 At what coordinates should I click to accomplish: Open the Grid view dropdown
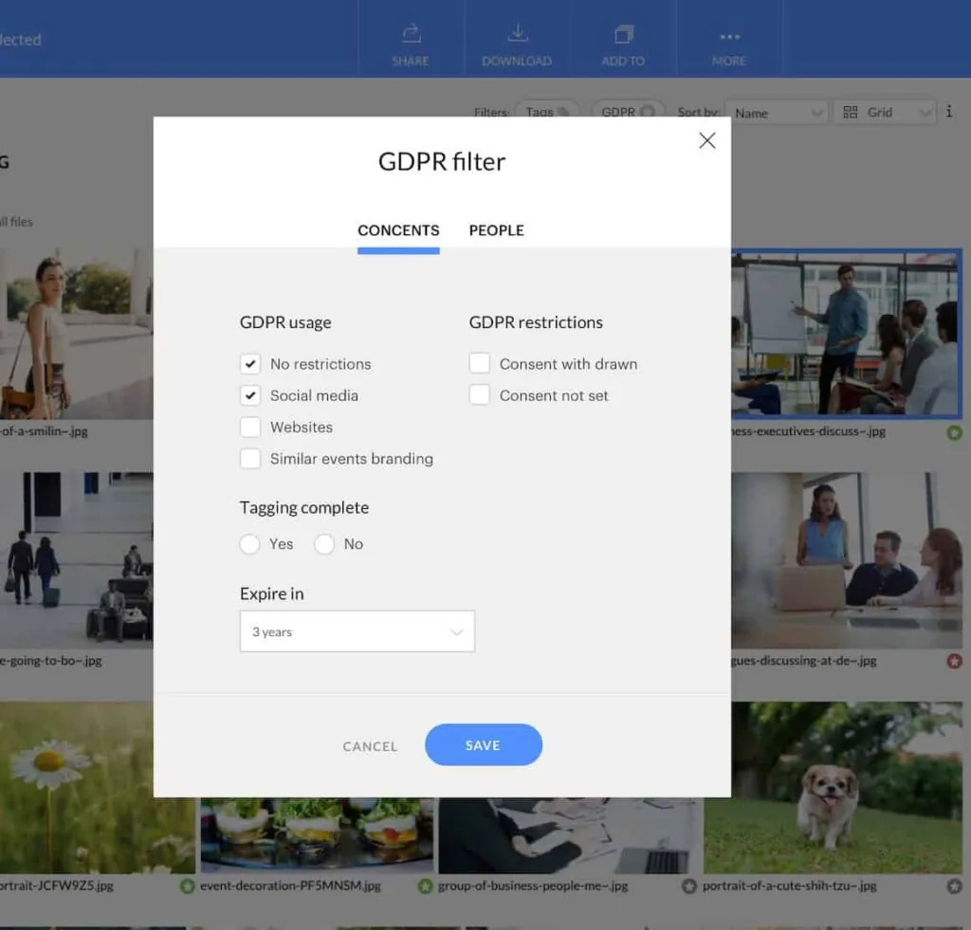(885, 113)
